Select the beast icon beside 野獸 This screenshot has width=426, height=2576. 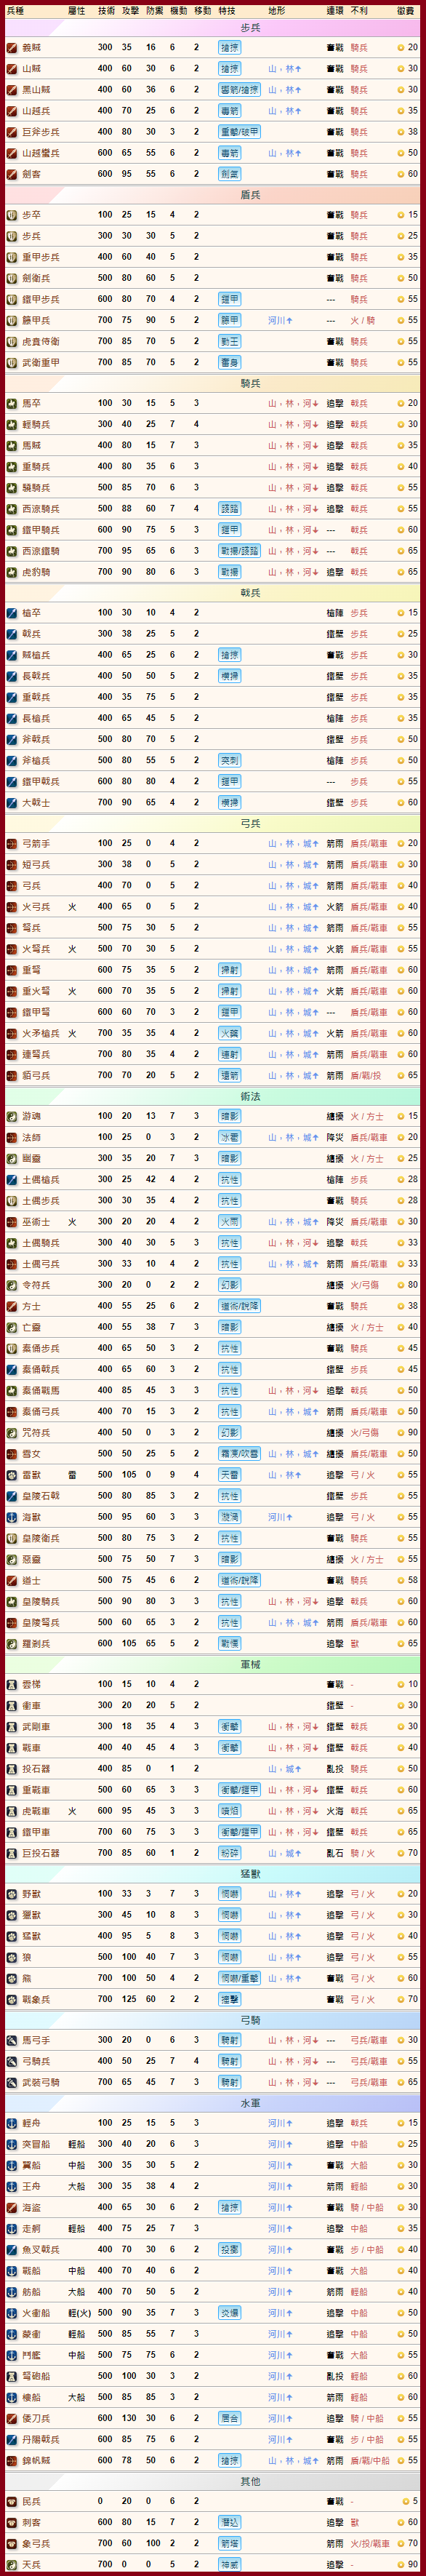click(x=12, y=1894)
